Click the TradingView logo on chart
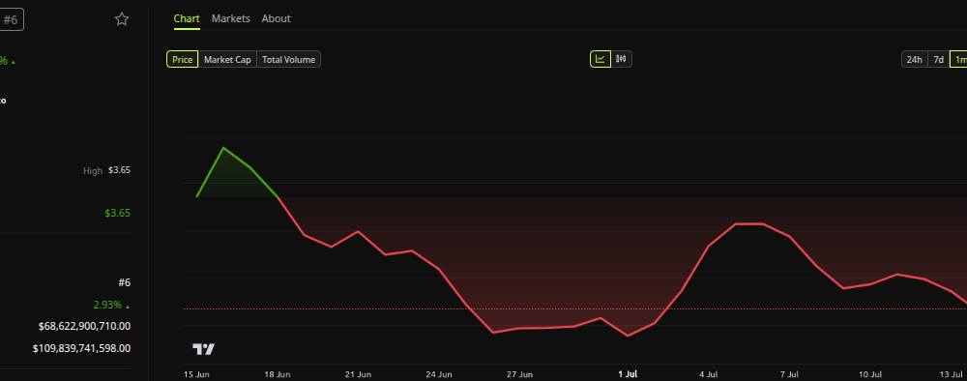 [x=203, y=349]
